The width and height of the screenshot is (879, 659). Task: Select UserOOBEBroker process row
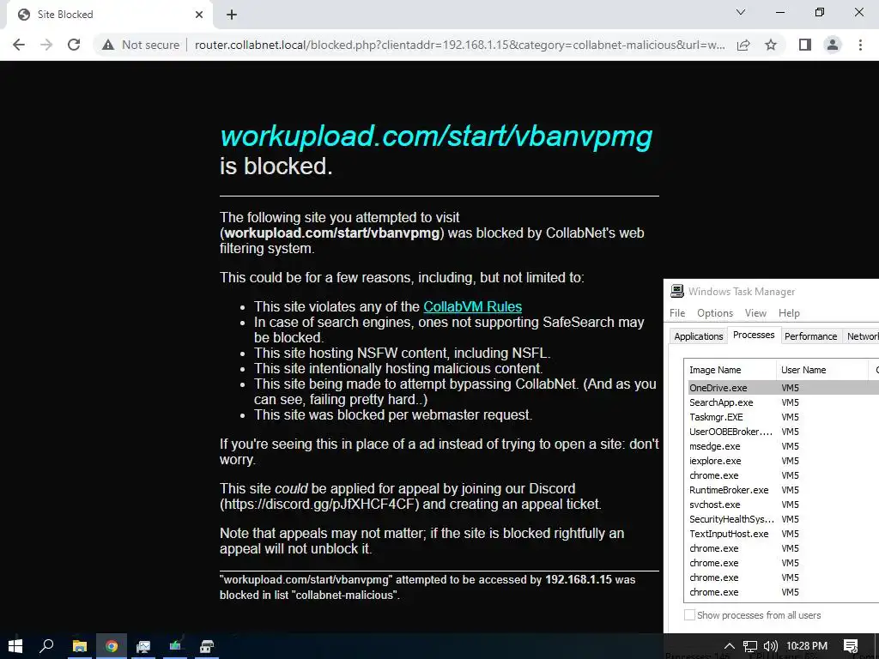[783, 432]
